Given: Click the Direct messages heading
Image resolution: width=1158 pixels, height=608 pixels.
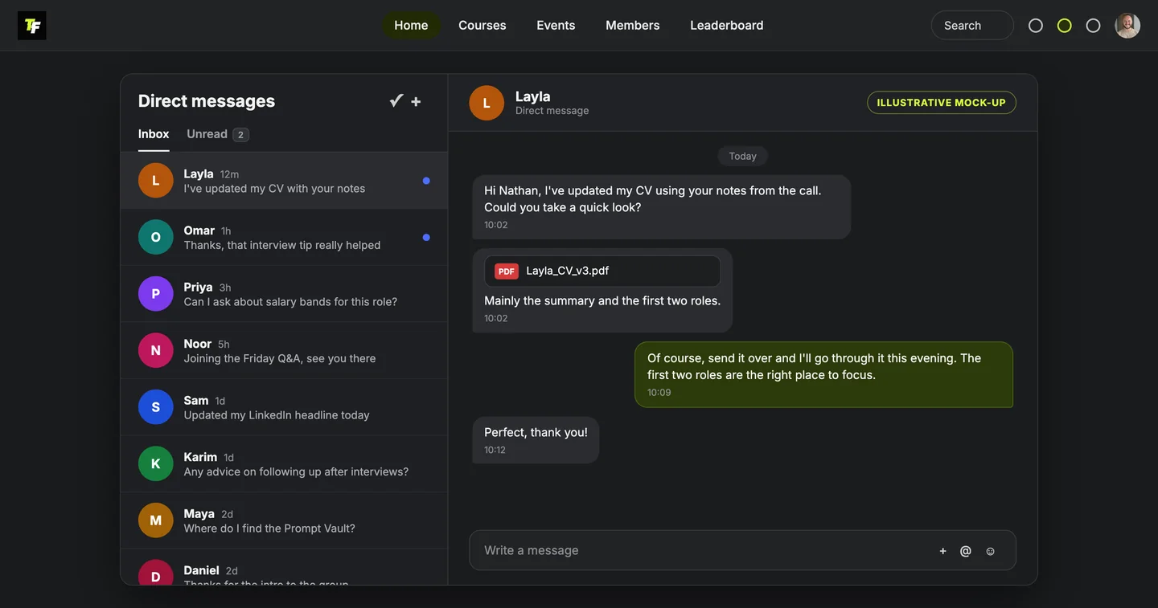Looking at the screenshot, I should pyautogui.click(x=207, y=101).
